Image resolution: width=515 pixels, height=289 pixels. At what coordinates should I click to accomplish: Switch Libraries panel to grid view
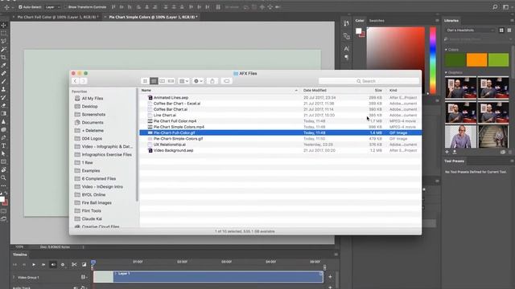pyautogui.click(x=501, y=31)
